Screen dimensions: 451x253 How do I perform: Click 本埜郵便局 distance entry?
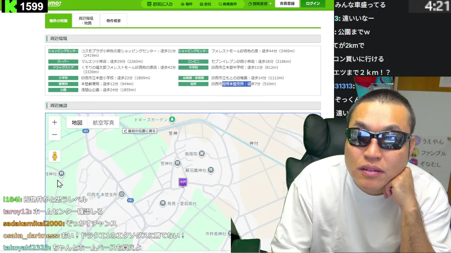107,84
